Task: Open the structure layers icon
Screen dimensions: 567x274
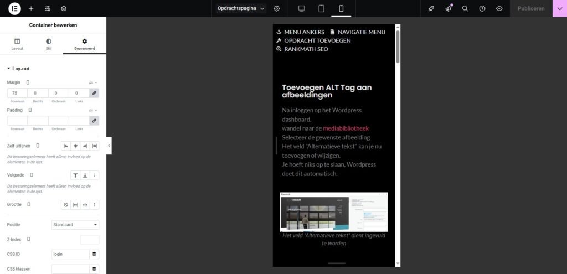Action: 64,8
